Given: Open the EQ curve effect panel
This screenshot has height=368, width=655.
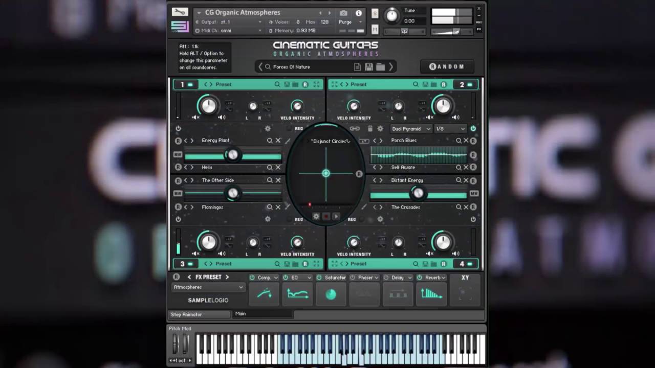Looking at the screenshot, I should click(297, 294).
